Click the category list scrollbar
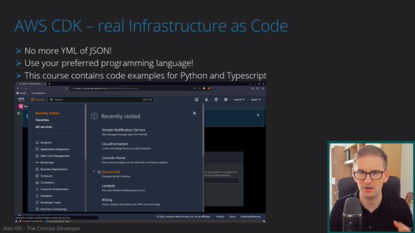 pyautogui.click(x=86, y=132)
